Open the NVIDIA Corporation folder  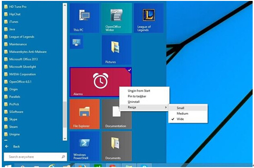click(x=20, y=74)
